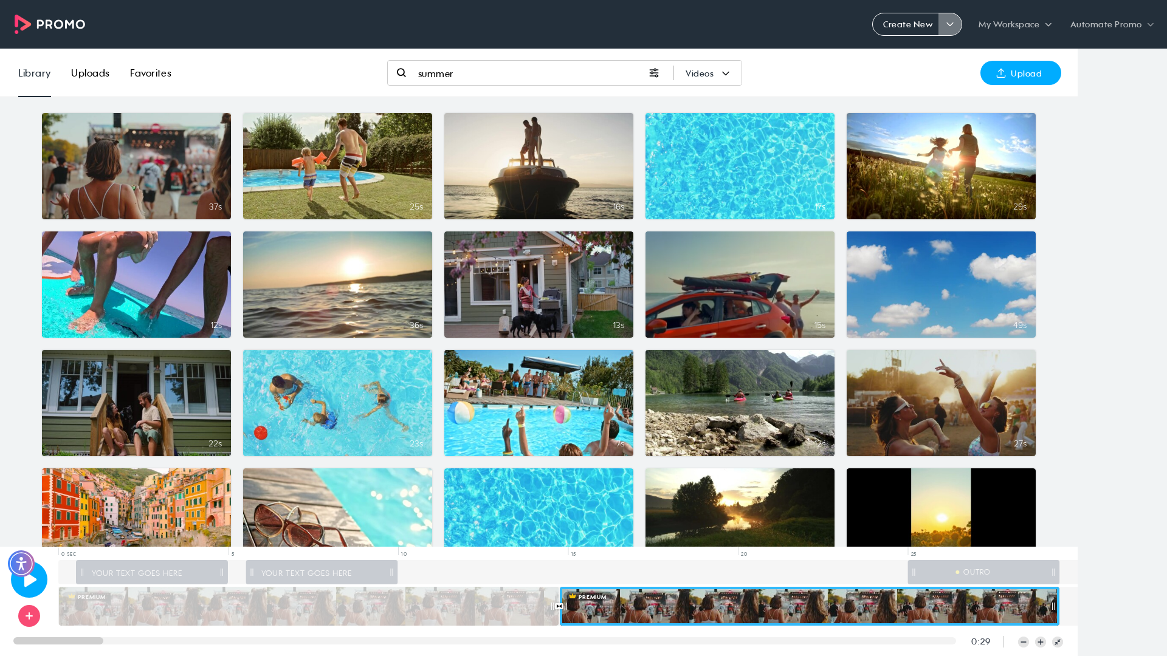Switch to the Favorites tab
Screen dimensions: 1167x656
click(x=150, y=73)
